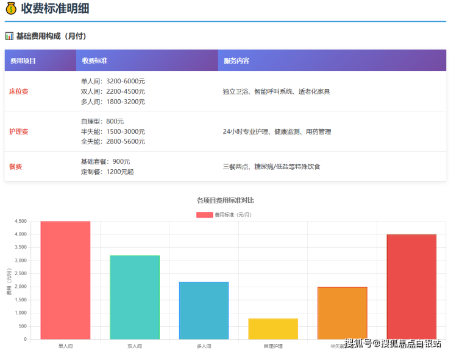Click the red 护理费 row label
This screenshot has height=353, width=451.
pos(18,131)
